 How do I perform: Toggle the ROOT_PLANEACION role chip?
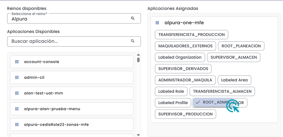click(241, 46)
